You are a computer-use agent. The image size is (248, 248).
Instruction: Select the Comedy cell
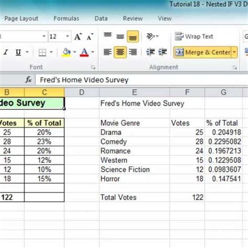pyautogui.click(x=134, y=141)
